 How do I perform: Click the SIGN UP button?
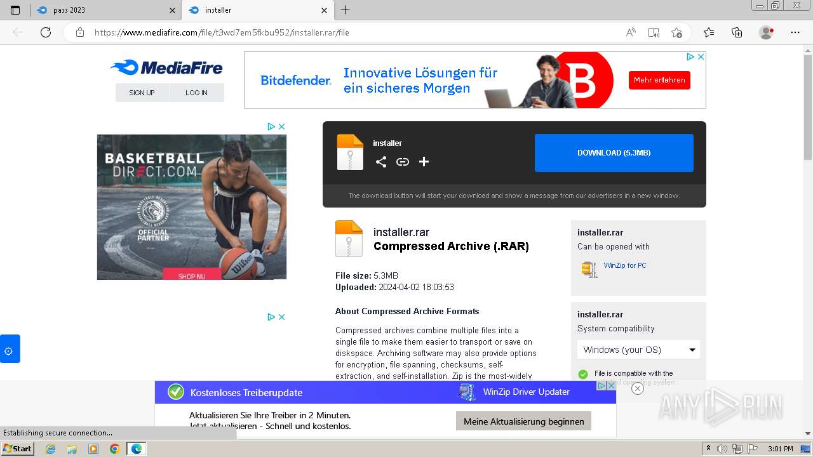tap(142, 93)
